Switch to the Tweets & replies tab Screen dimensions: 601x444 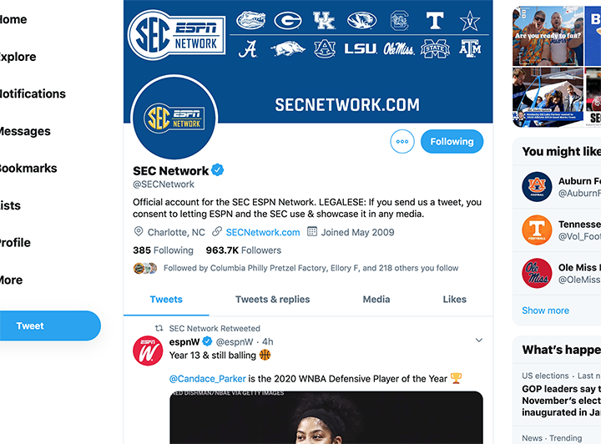point(272,300)
